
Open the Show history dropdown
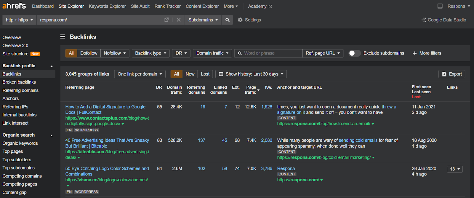pyautogui.click(x=251, y=74)
